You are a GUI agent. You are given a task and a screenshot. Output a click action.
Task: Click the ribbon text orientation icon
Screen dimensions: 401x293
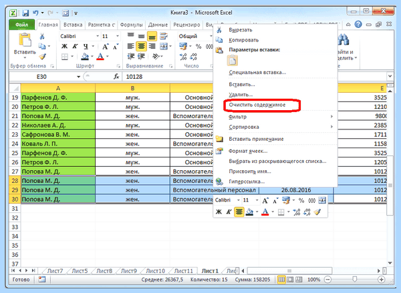[156, 56]
